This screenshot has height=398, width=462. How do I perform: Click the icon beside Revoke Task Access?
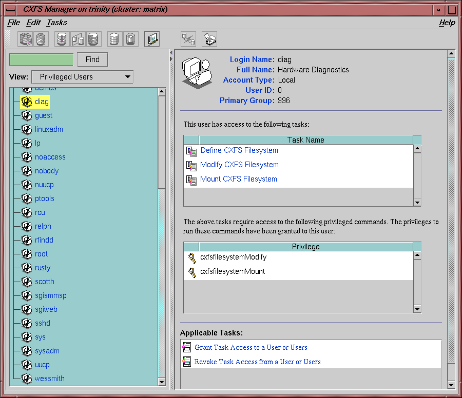(x=186, y=362)
